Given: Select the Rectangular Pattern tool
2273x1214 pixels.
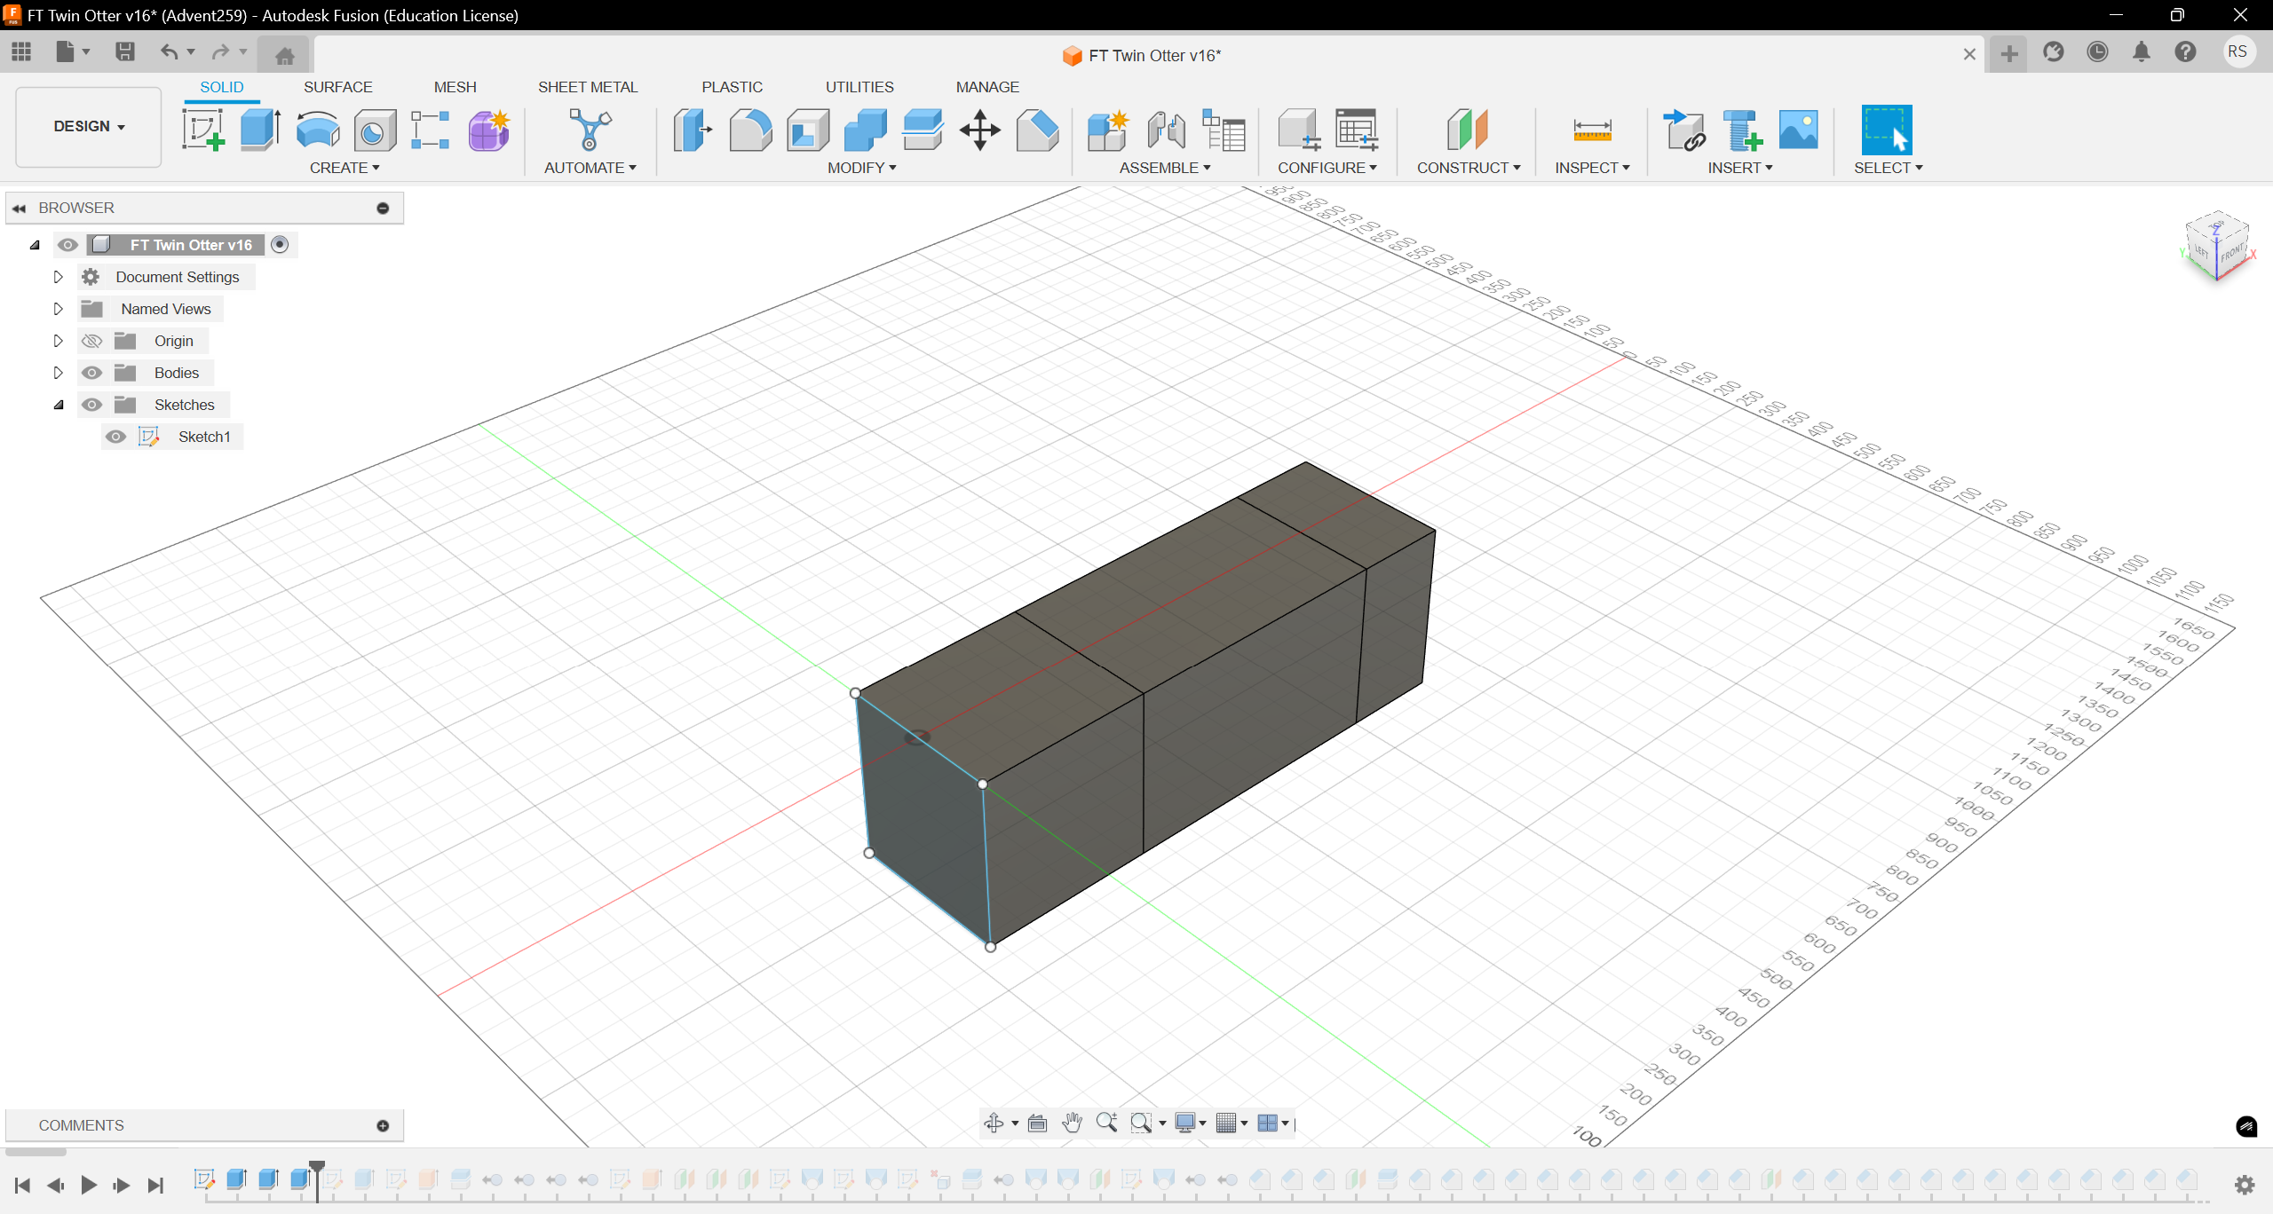Looking at the screenshot, I should (x=431, y=130).
